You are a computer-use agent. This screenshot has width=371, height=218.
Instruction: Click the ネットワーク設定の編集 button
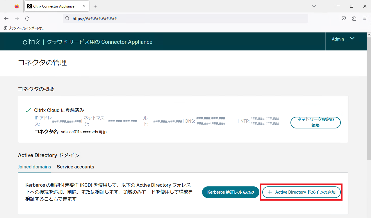click(x=315, y=123)
